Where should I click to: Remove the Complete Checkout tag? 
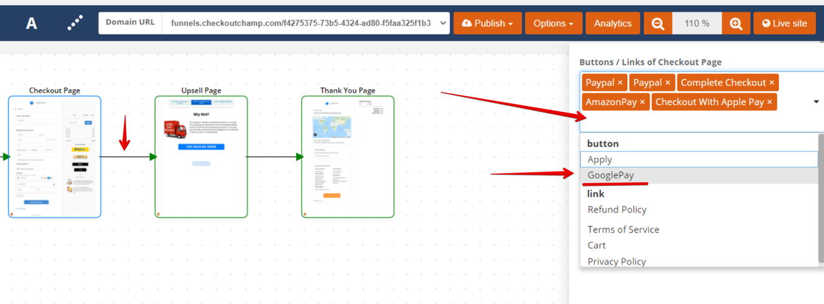[x=772, y=83]
